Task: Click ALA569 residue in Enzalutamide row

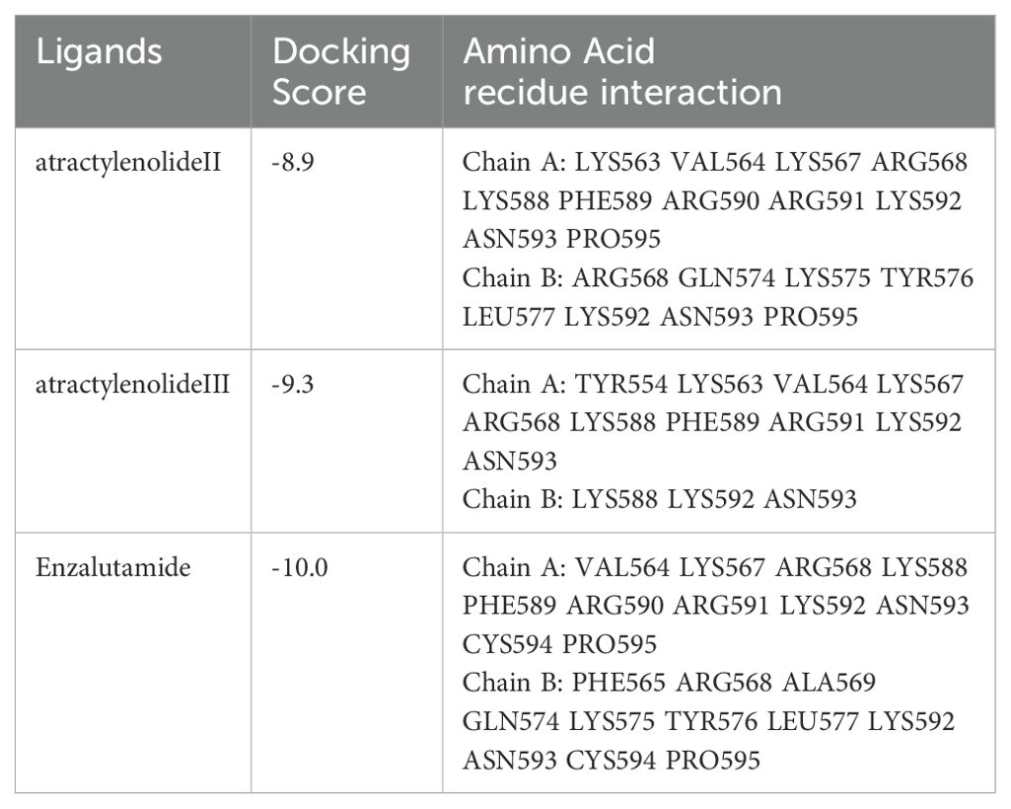Action: [x=829, y=683]
